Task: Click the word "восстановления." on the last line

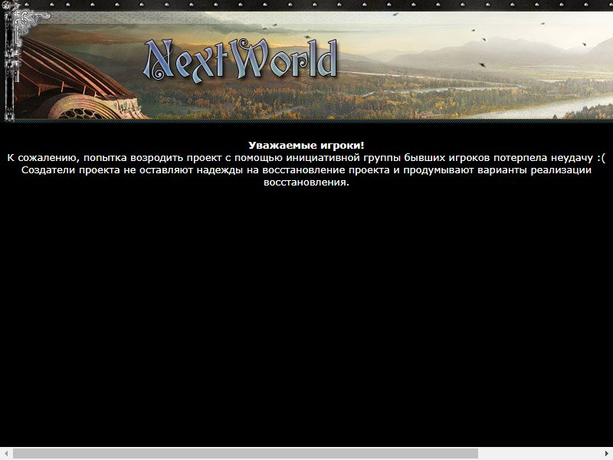Action: (306, 182)
